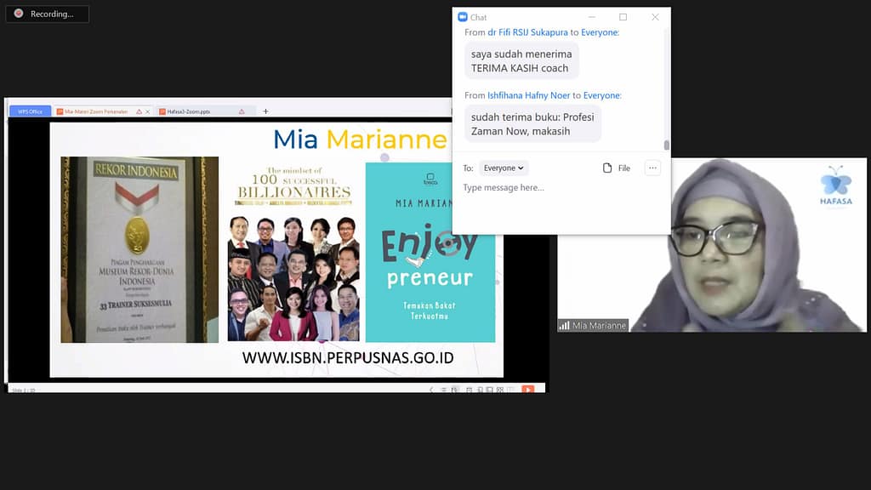The height and width of the screenshot is (490, 871).
Task: Click Everyone link in Ishfihana's message header
Action: pos(601,95)
